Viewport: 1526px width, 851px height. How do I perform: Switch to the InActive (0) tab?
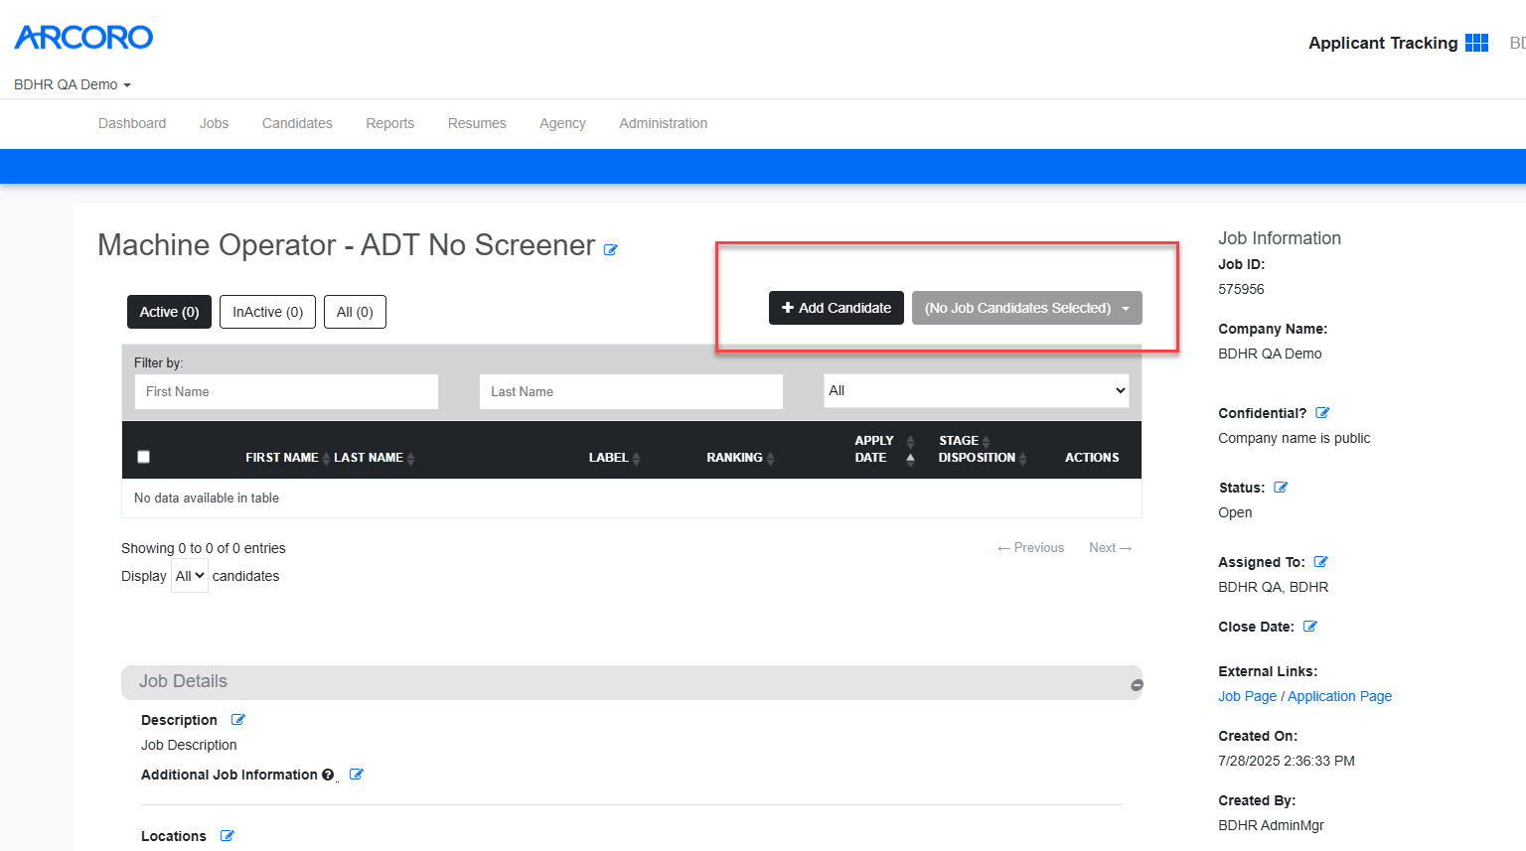(x=267, y=312)
